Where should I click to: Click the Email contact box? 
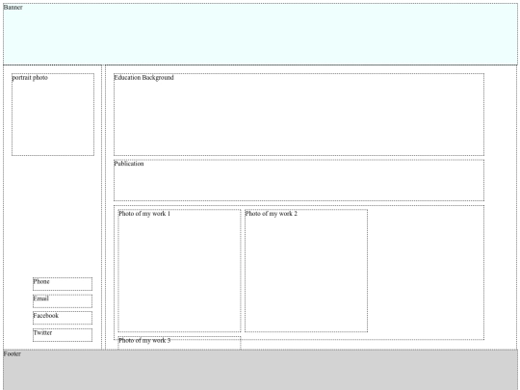63,301
